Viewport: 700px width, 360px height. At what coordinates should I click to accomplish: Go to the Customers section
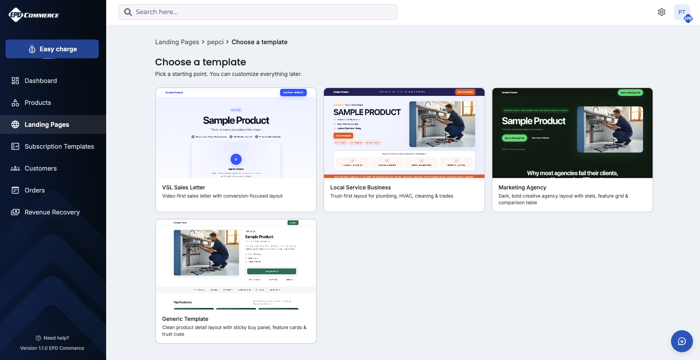click(53, 168)
